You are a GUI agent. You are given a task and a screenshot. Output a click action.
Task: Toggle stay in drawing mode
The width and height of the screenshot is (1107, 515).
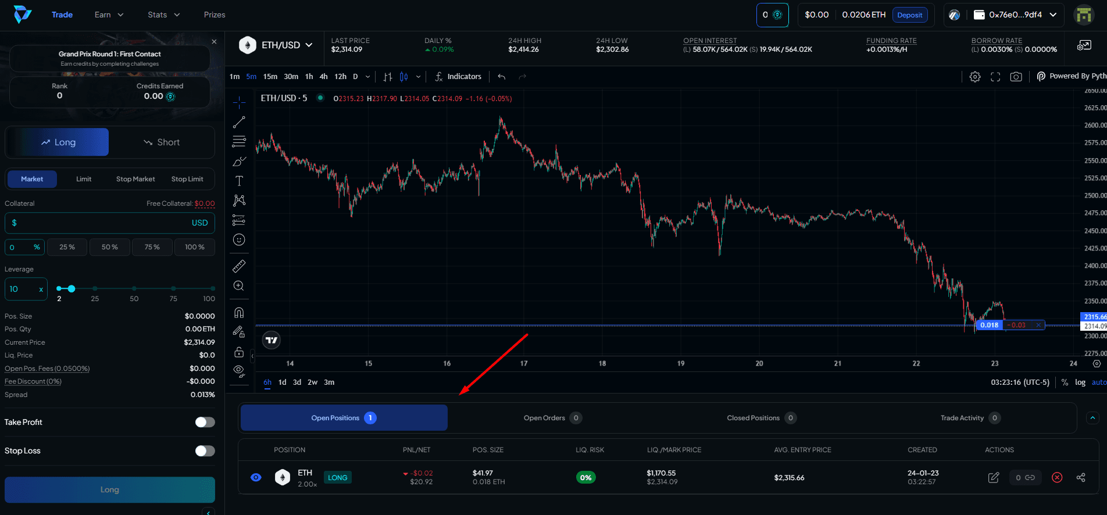coord(239,332)
